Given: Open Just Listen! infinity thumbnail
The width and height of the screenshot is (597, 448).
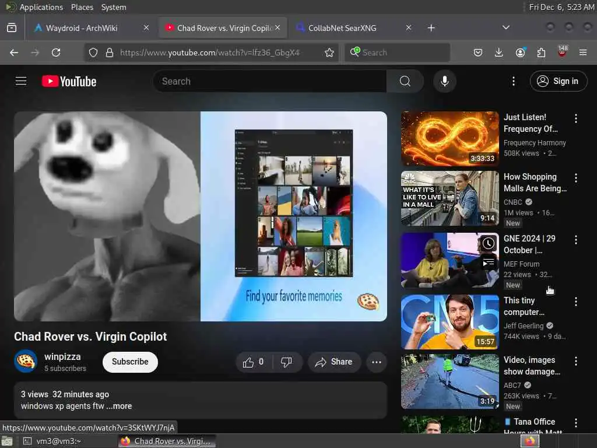Looking at the screenshot, I should coord(449,139).
